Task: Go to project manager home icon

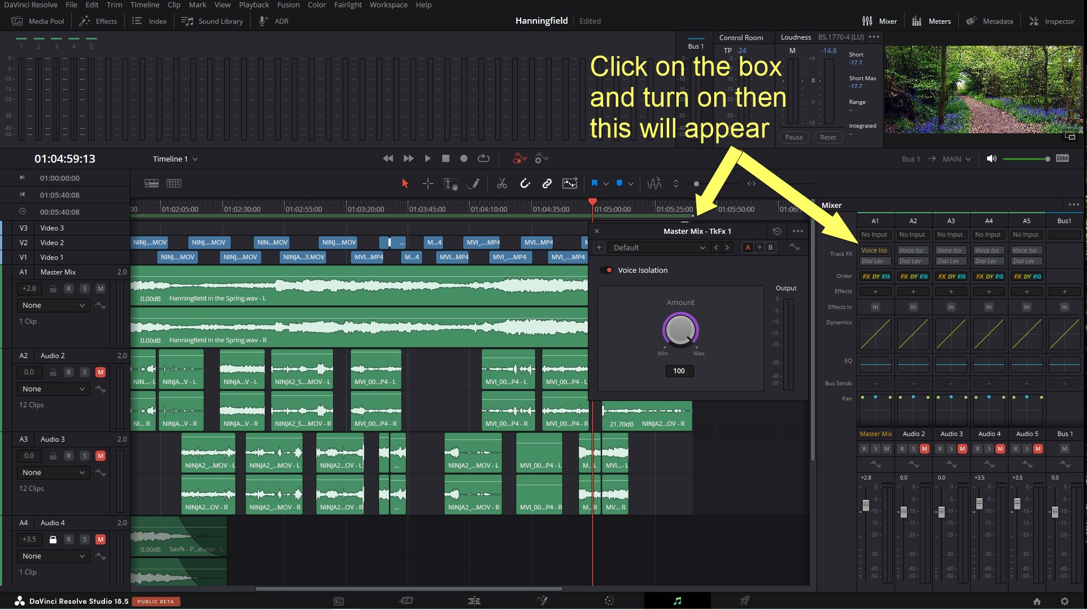Action: click(1037, 602)
